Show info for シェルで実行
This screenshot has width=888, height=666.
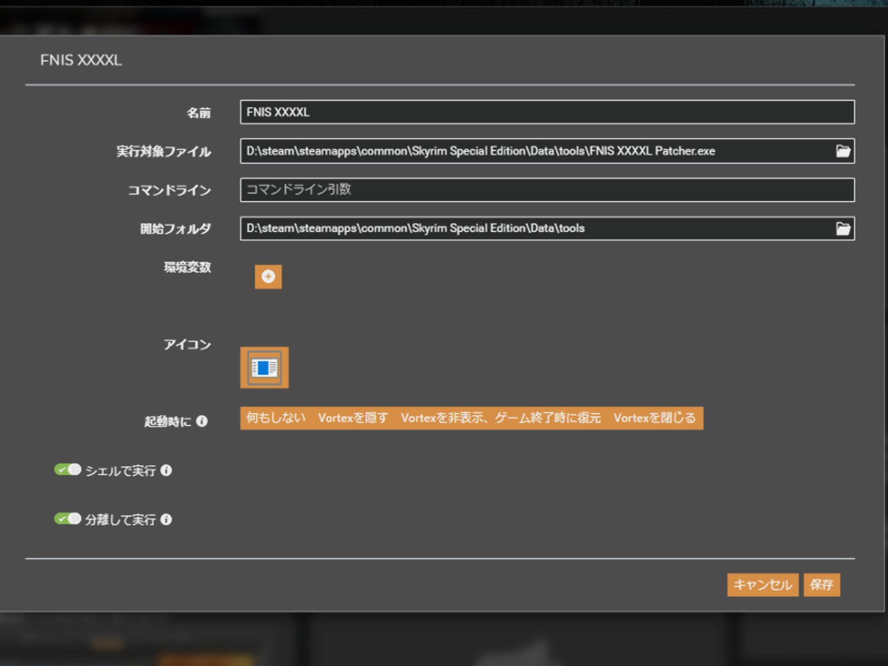166,471
